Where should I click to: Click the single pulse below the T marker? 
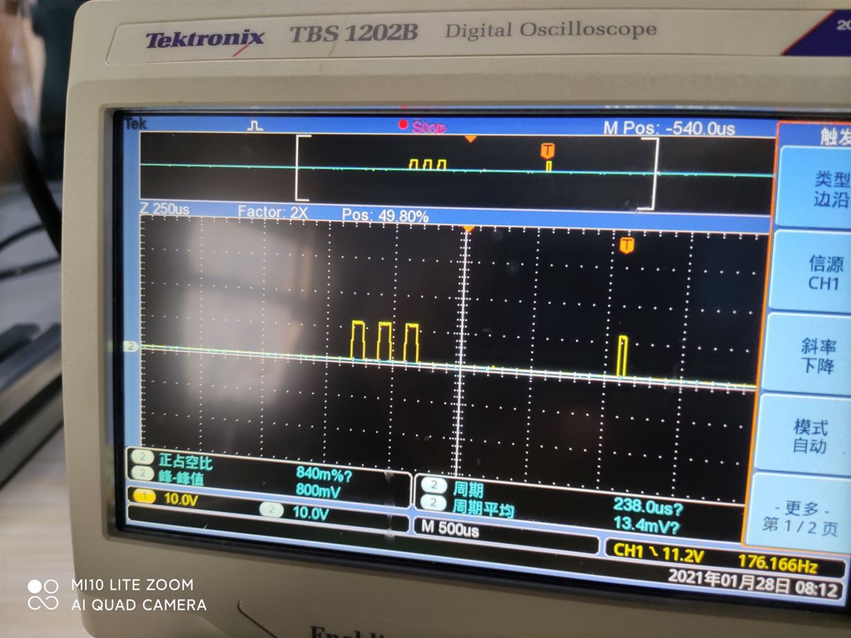tap(623, 356)
